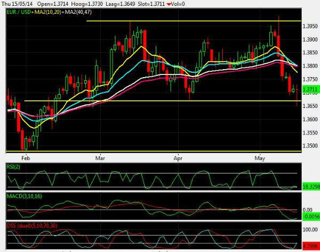Select the EUR / USD chart title label
Viewport: 320px width, 252px height.
[19, 12]
